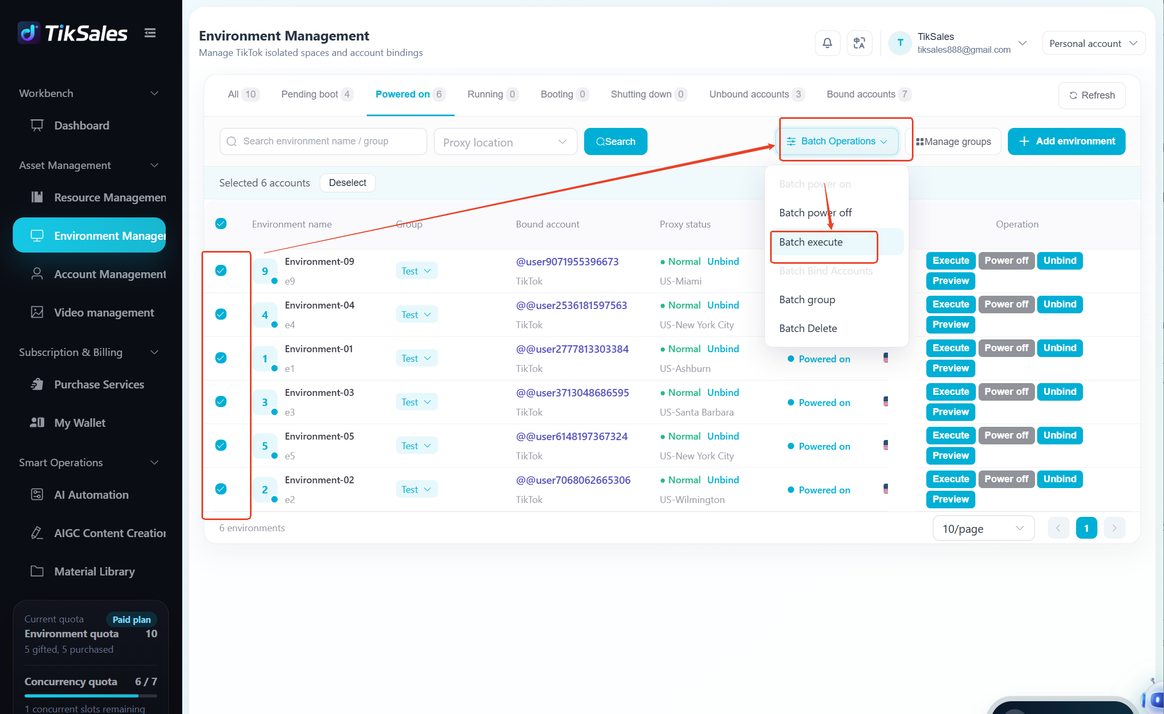Viewport: 1164px width, 714px height.
Task: Toggle the sidebar collapse hamburger icon
Action: tap(150, 33)
